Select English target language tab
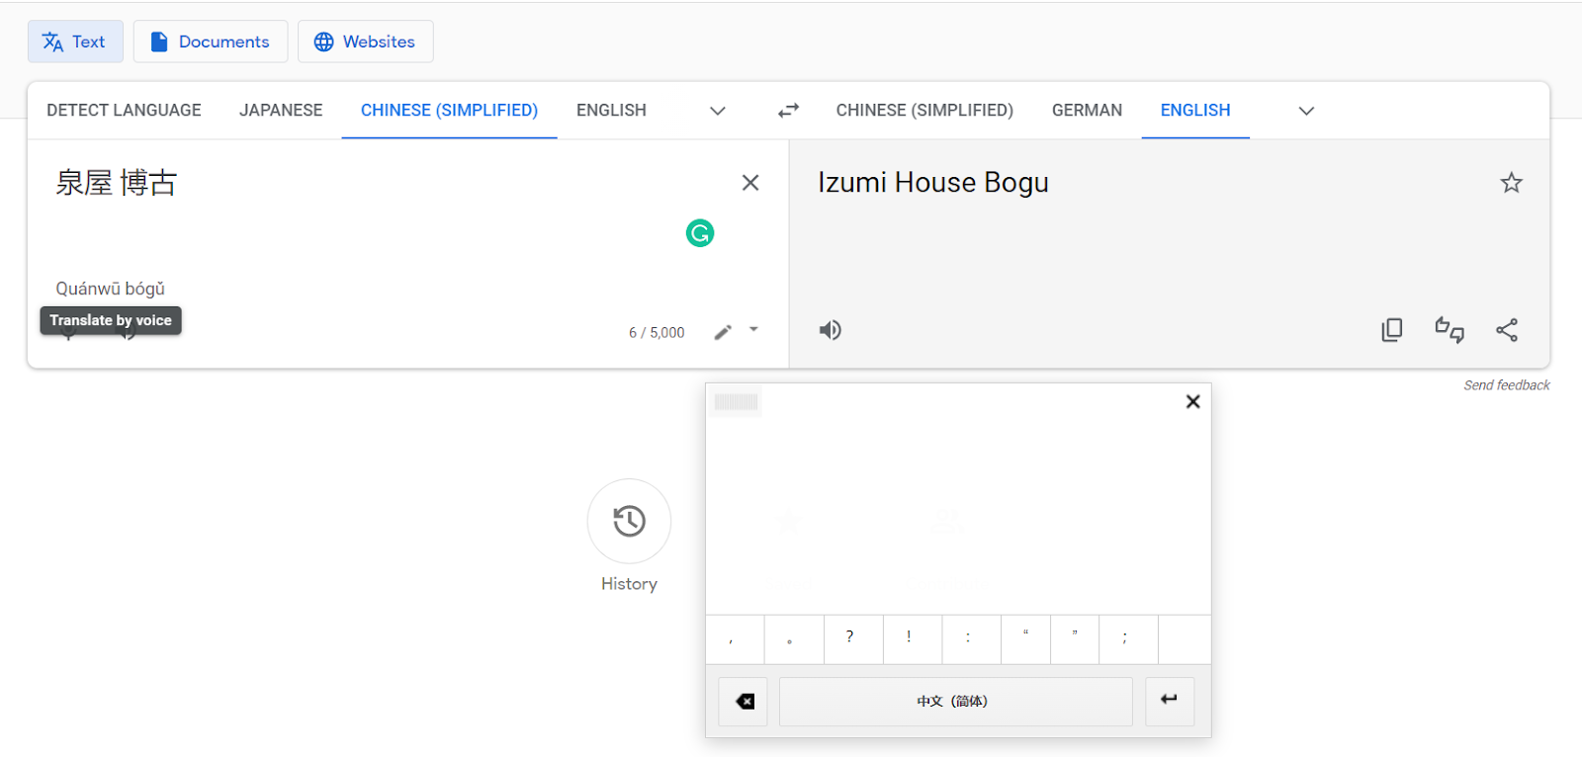 click(x=1195, y=110)
